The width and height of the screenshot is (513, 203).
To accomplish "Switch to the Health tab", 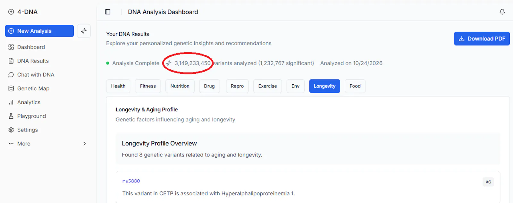I will [118, 86].
